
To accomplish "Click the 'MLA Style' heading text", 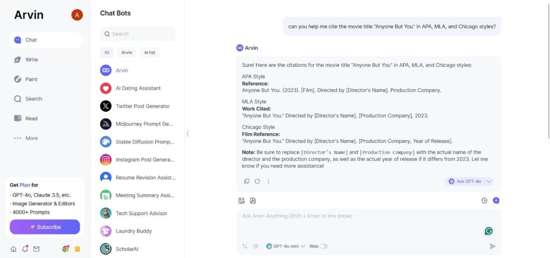I will pyautogui.click(x=254, y=102).
